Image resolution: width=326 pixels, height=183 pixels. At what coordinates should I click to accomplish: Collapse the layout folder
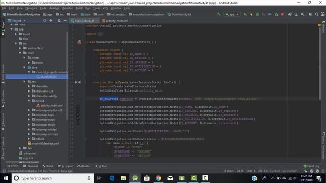(x=29, y=101)
